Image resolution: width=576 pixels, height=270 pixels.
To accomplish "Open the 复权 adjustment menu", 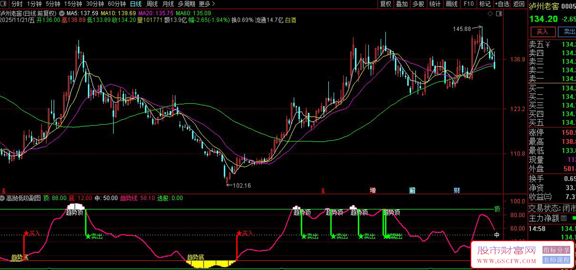I will [x=386, y=4].
